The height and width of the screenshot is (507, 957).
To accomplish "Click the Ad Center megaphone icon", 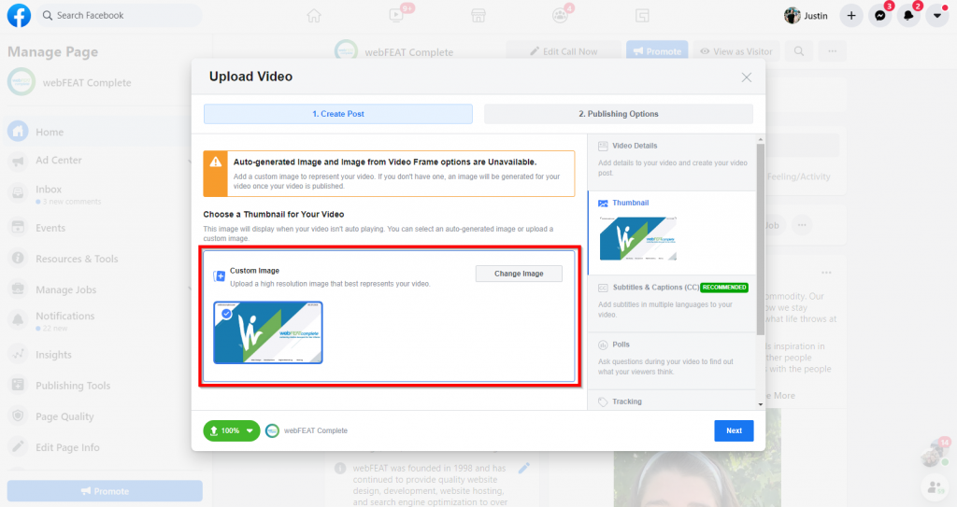I will pos(19,162).
